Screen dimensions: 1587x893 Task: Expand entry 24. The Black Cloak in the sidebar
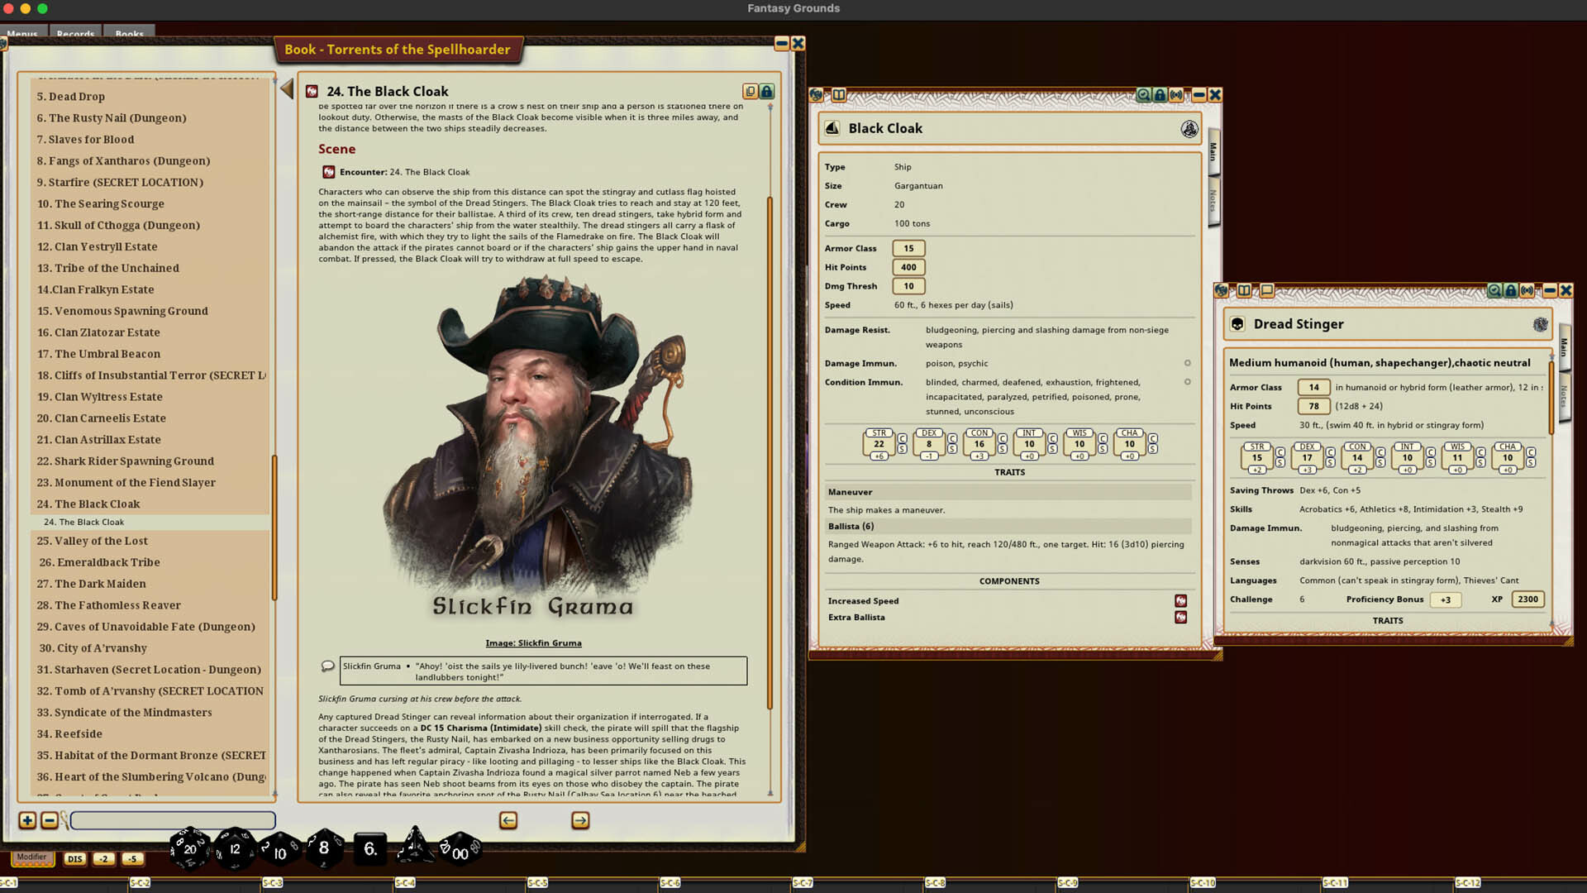tap(89, 504)
